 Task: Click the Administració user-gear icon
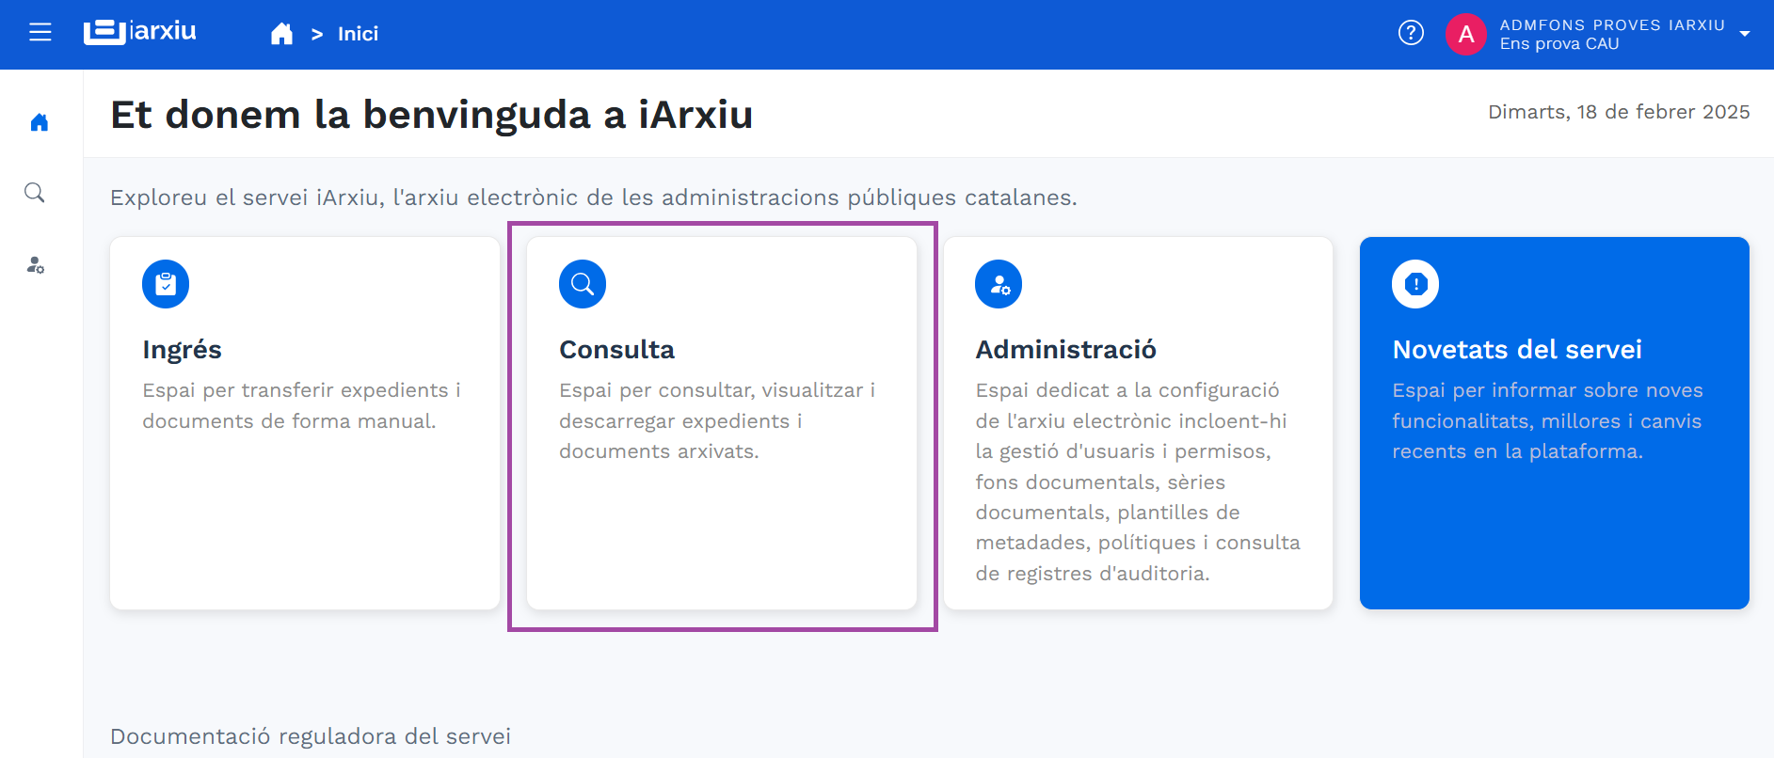(x=999, y=284)
